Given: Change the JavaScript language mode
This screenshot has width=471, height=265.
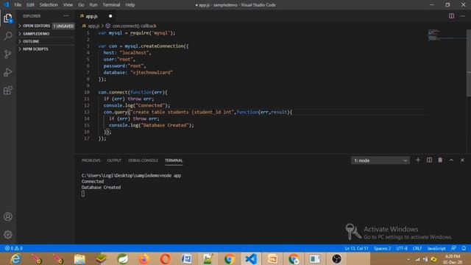Looking at the screenshot, I should click(x=436, y=249).
